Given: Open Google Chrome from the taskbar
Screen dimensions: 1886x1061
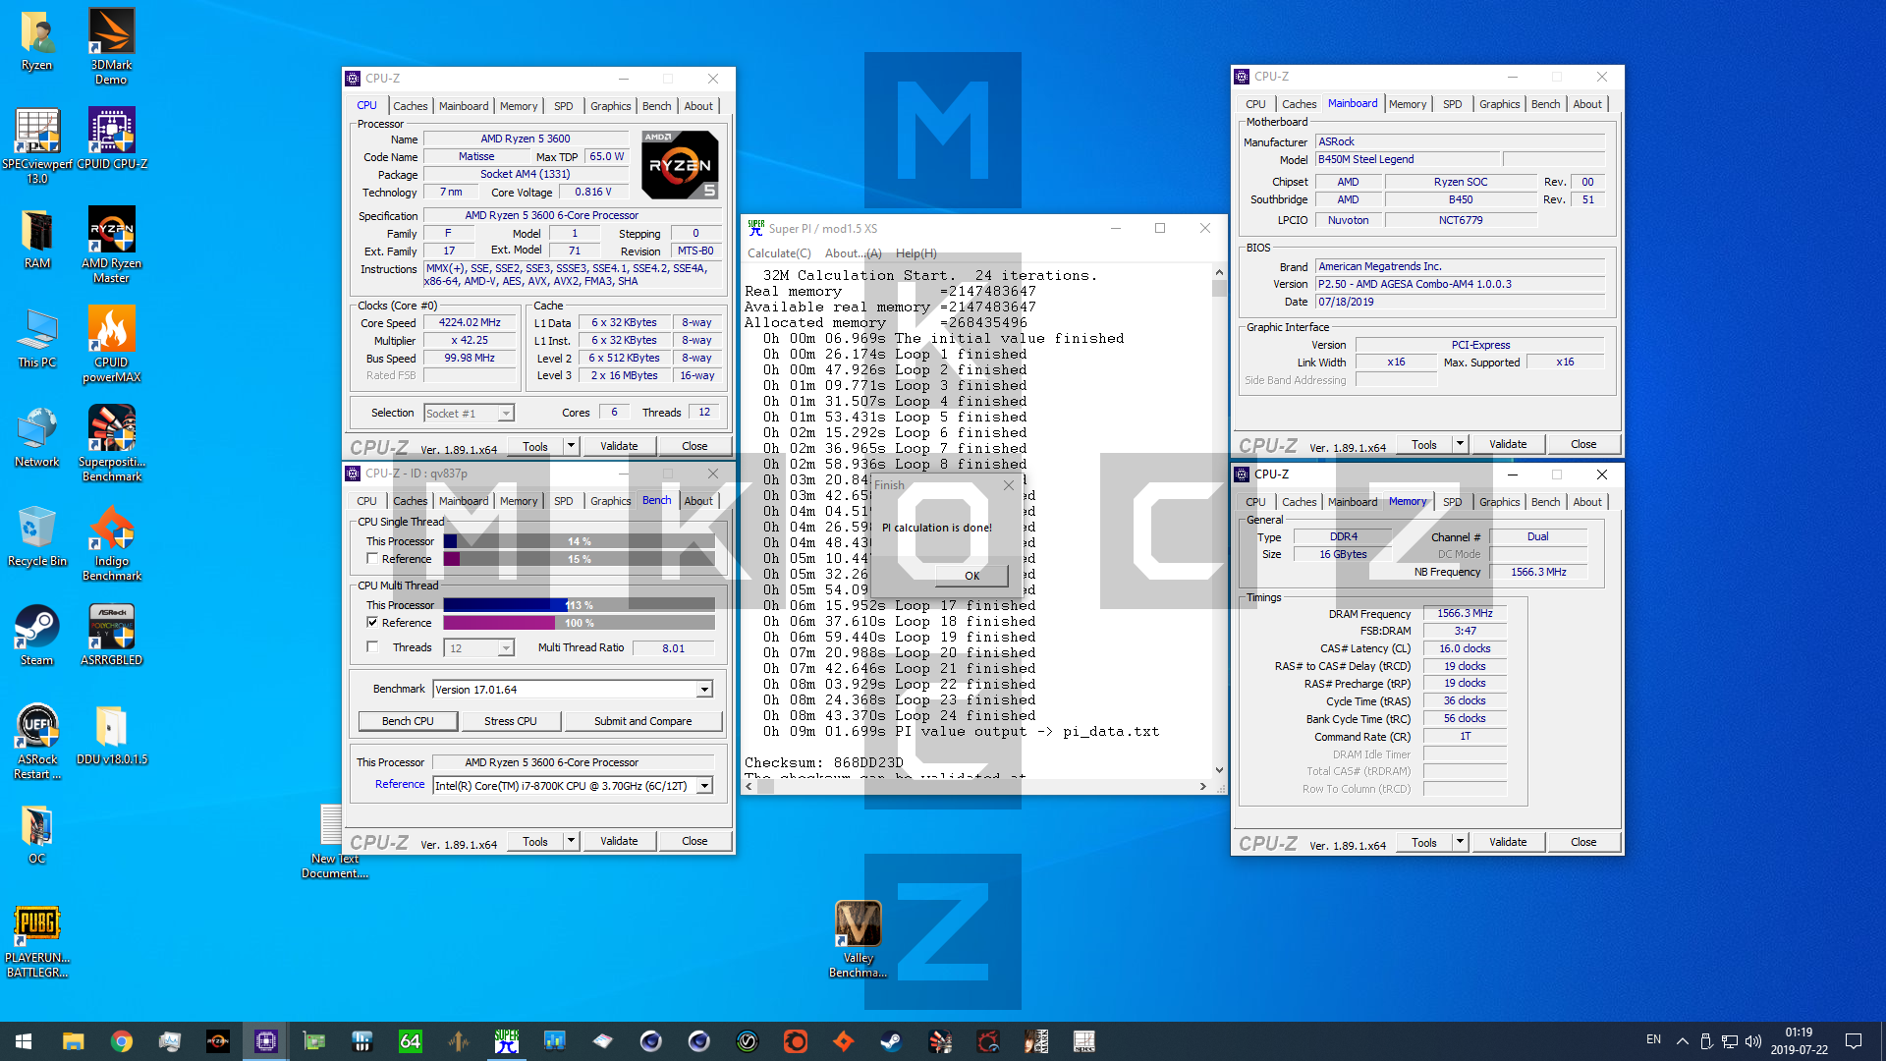Looking at the screenshot, I should tap(121, 1041).
